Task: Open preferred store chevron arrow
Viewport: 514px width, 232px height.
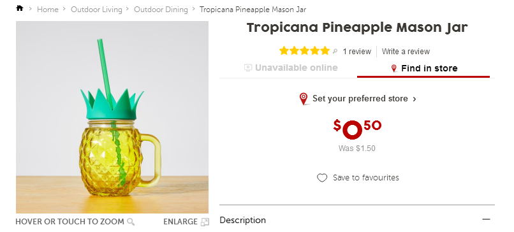Action: pos(415,99)
